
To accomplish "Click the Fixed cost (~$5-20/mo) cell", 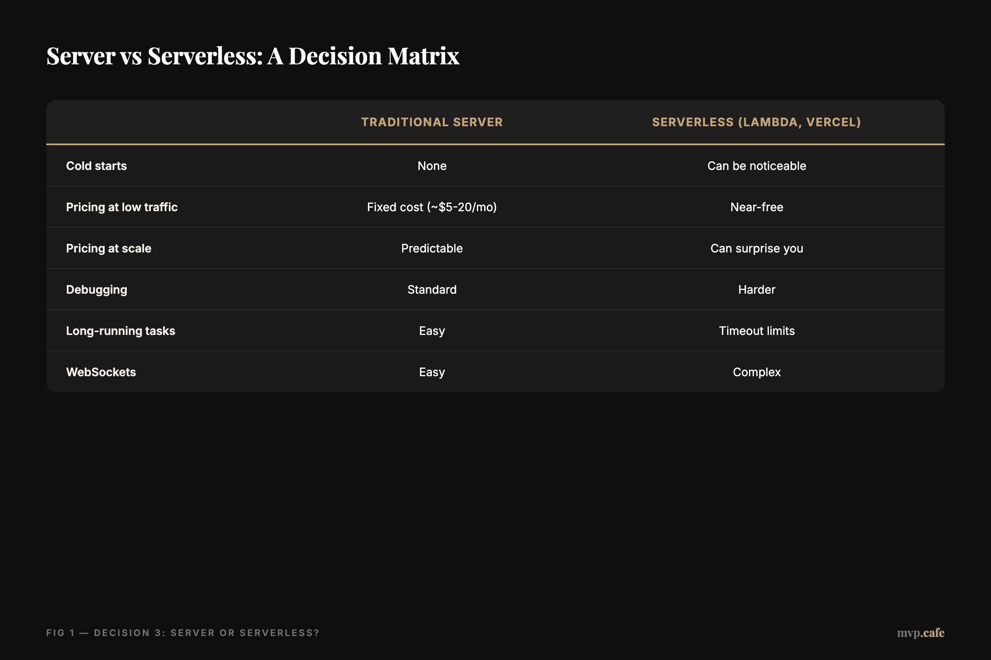I will click(431, 207).
